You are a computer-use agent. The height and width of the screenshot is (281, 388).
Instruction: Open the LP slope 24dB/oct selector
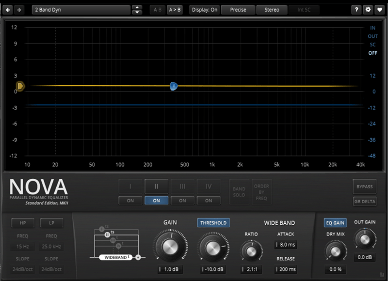[51, 269]
